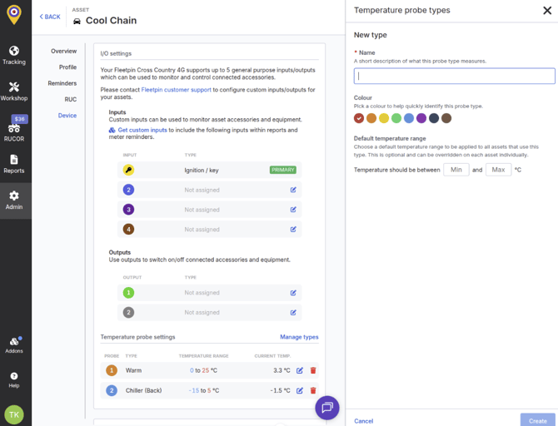Cancel the new probe type
This screenshot has width=558, height=426.
(363, 421)
